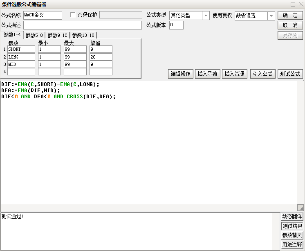Screen dimensions: 305x251
Task: Click the editor resize grip corner icon
Action: [x=301, y=208]
